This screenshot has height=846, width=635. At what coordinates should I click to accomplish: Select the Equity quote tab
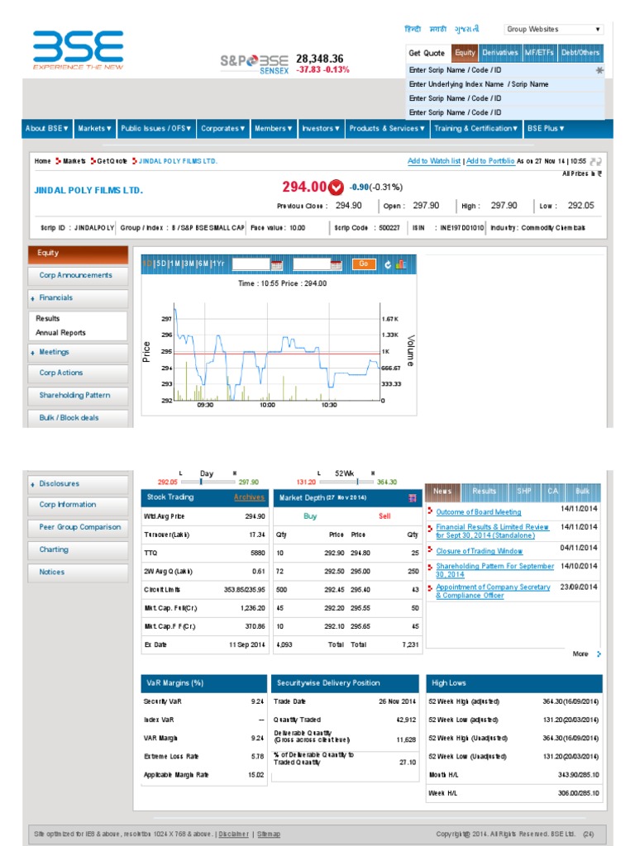(x=465, y=53)
